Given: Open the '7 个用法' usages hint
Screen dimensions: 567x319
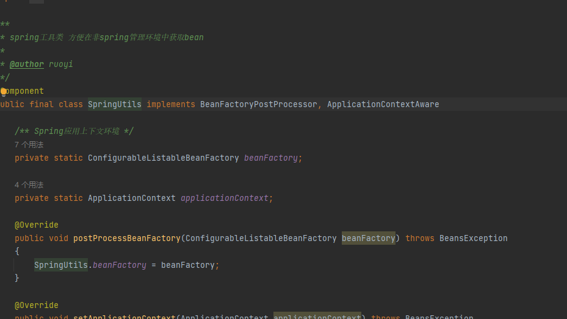Looking at the screenshot, I should tap(29, 145).
